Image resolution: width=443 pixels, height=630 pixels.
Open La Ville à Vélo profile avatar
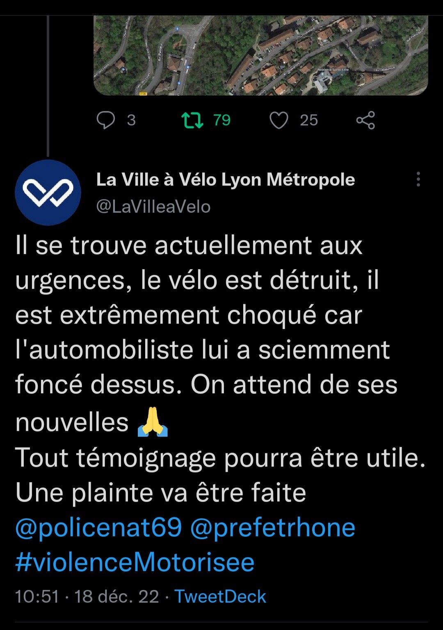tap(48, 193)
